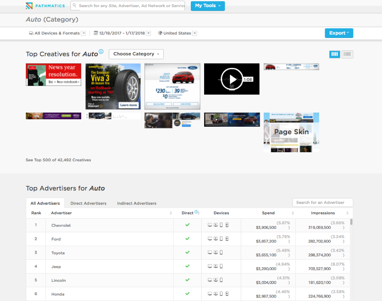Click info icon beside Top Creatives title
The width and height of the screenshot is (382, 301).
pyautogui.click(x=101, y=52)
